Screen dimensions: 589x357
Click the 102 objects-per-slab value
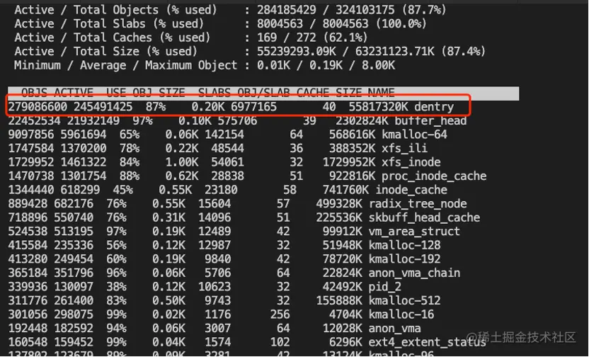pyautogui.click(x=280, y=343)
